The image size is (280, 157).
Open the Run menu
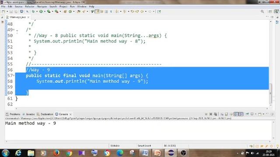click(72, 7)
